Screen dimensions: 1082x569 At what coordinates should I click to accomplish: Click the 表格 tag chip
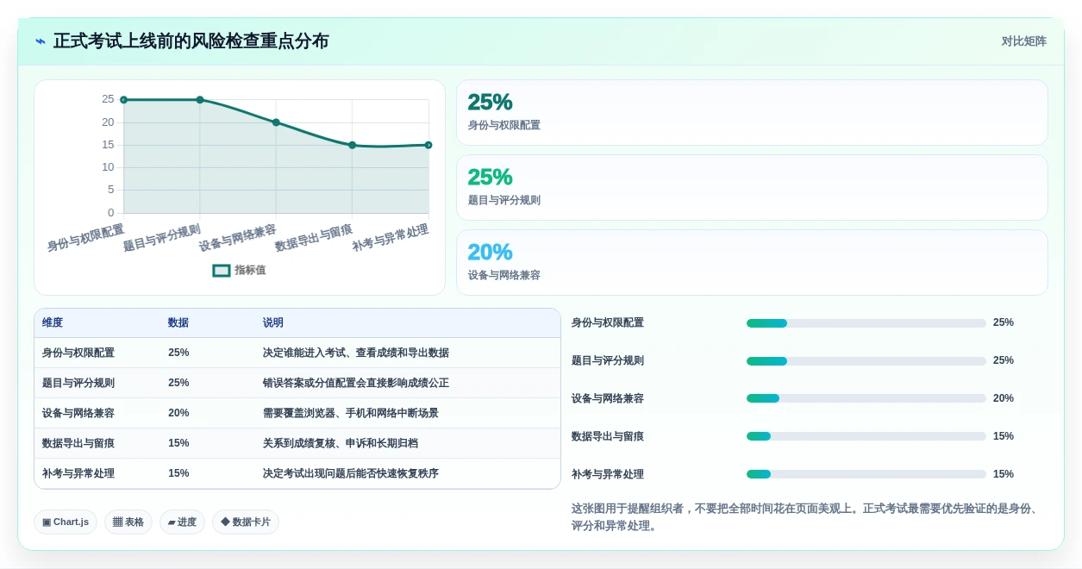tap(128, 522)
